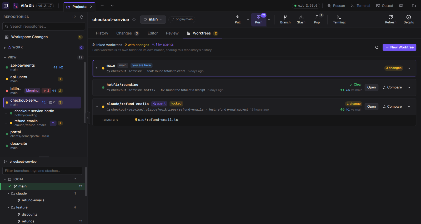Viewport: 421px width, 224px height.
Task: Click the branches filter input field
Action: 42,171
